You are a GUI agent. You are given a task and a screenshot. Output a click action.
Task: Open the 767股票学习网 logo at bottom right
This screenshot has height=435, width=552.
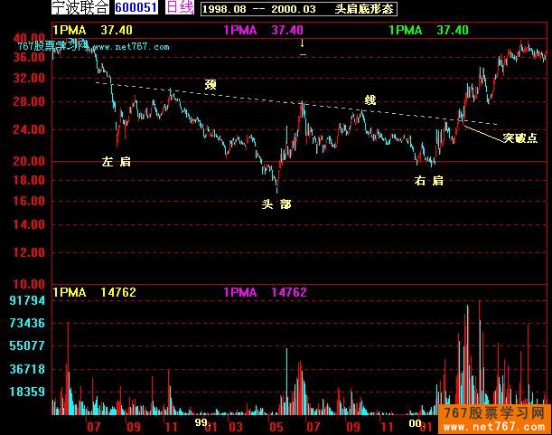(x=496, y=418)
